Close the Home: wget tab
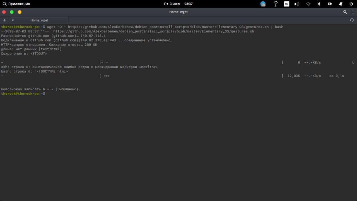Screen dimensions: 357x201 coord(13,20)
